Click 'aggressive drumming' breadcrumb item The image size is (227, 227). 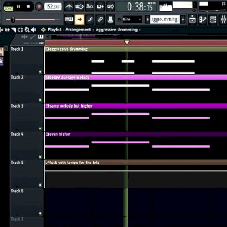tap(117, 30)
